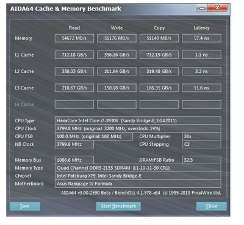Select L3 Cache Latency 11.6 ns
Viewport: 244px width, 225px height.
click(201, 88)
